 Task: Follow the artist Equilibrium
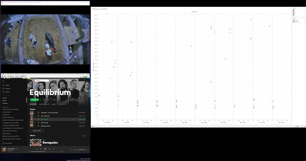tap(46, 100)
